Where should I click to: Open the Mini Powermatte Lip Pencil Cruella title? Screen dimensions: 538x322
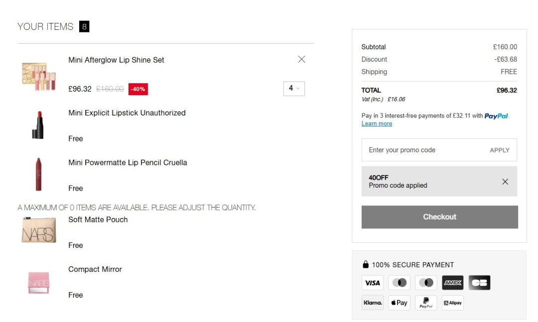[x=128, y=163]
